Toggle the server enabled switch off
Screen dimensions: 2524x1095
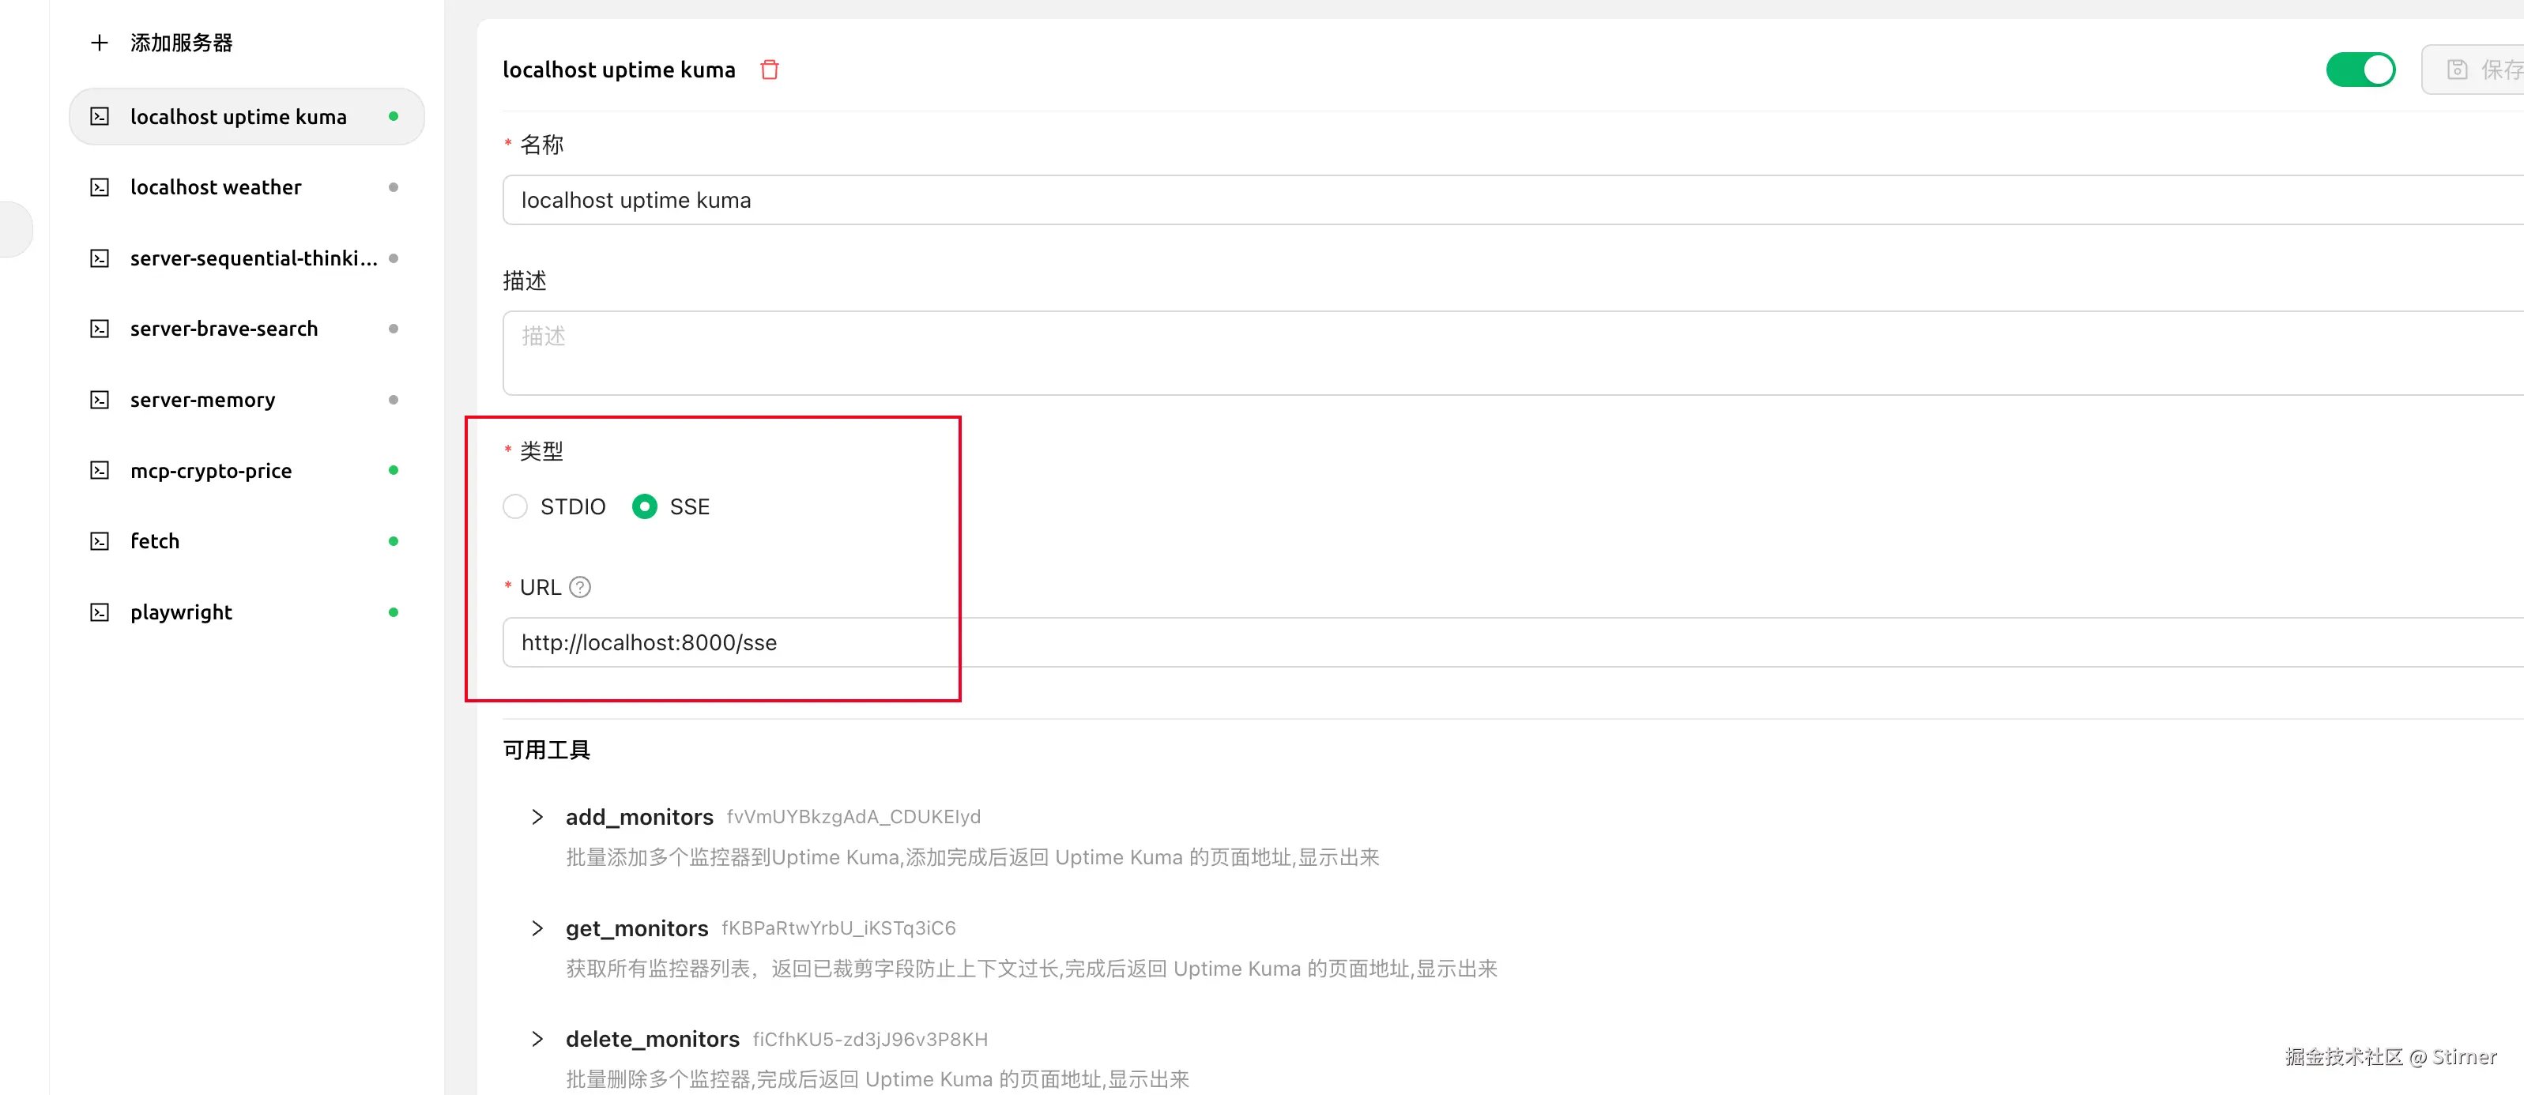[2360, 70]
